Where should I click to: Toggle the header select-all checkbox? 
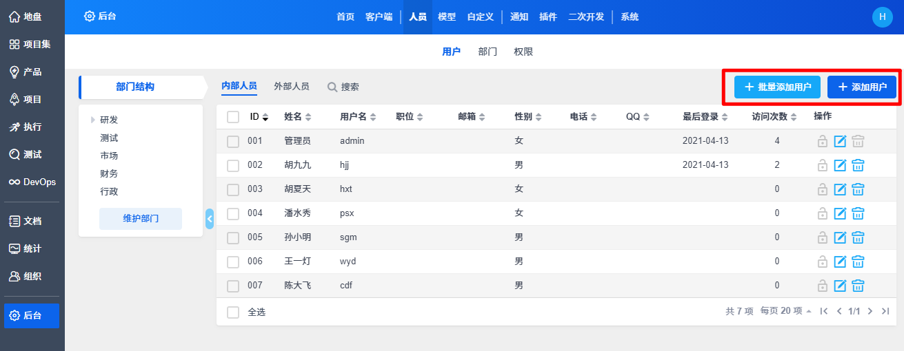coord(233,117)
